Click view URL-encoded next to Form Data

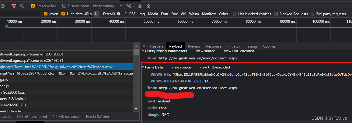click(215, 67)
